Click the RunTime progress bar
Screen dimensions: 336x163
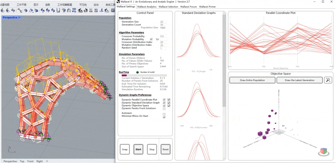[144, 75]
